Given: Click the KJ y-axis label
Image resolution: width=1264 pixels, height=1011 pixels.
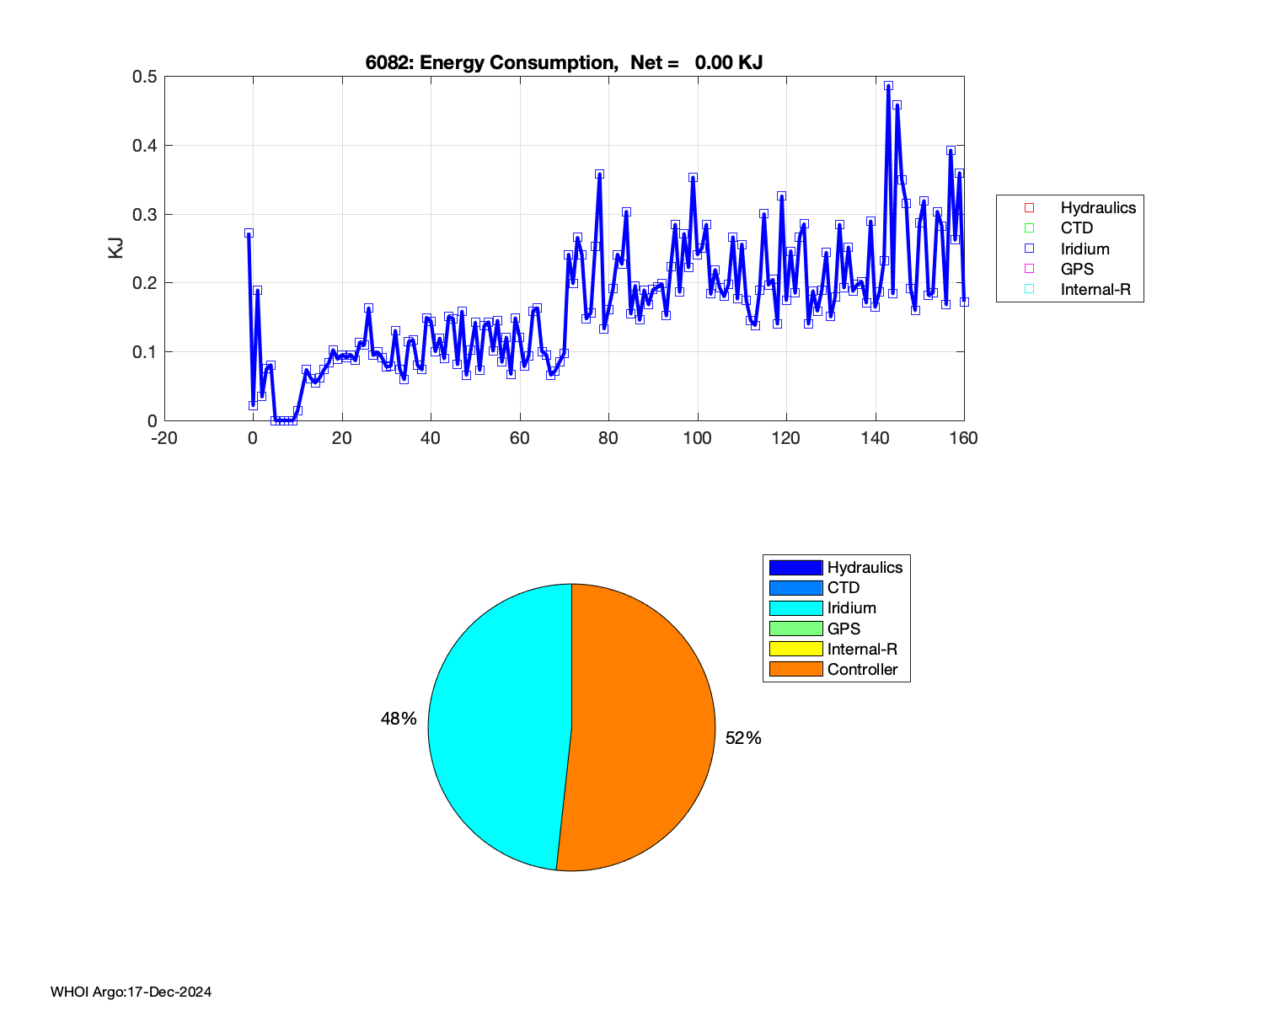Looking at the screenshot, I should click(115, 248).
